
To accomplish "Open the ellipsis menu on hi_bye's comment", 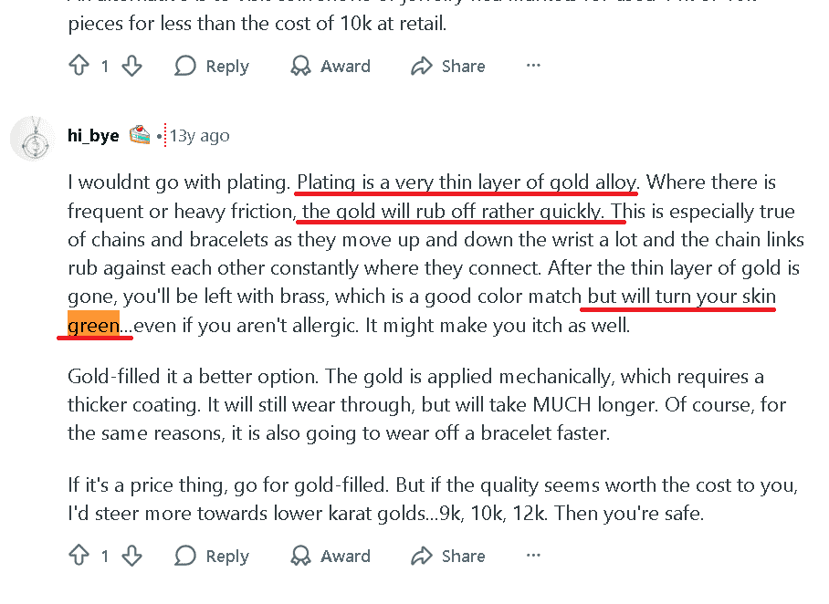I will click(x=533, y=556).
